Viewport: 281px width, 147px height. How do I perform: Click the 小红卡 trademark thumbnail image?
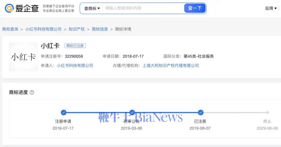tap(23, 57)
